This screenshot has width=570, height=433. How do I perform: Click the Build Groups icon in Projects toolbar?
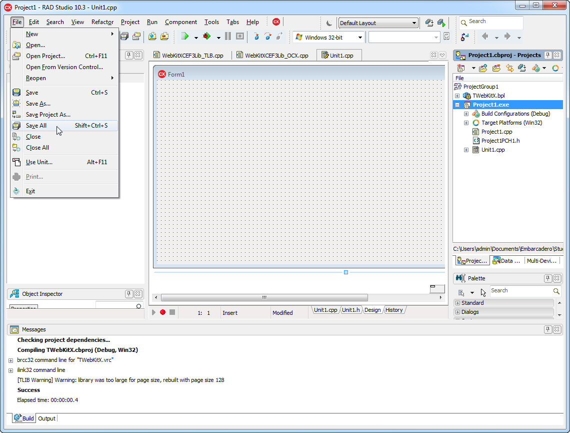tap(522, 68)
